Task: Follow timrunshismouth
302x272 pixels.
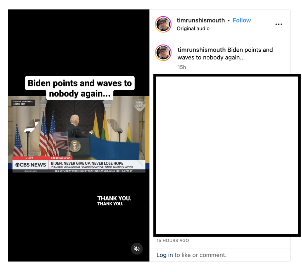Action: (x=242, y=20)
